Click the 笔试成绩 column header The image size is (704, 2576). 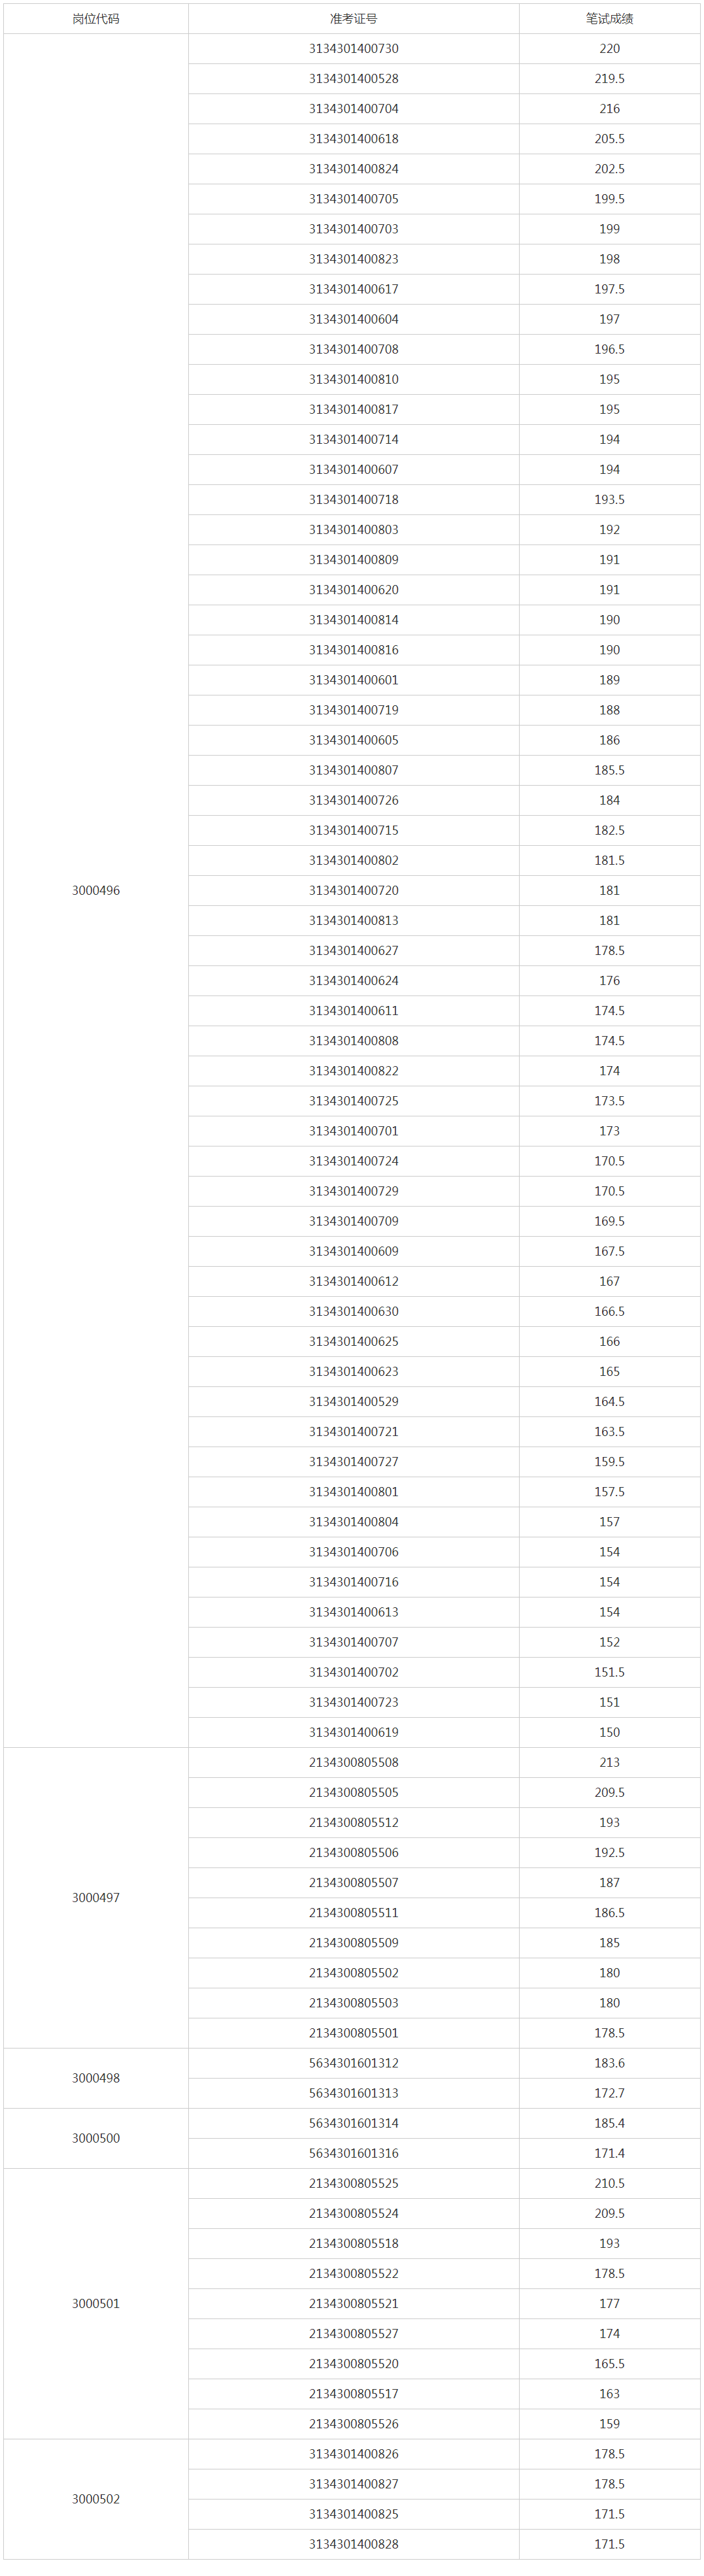click(610, 19)
